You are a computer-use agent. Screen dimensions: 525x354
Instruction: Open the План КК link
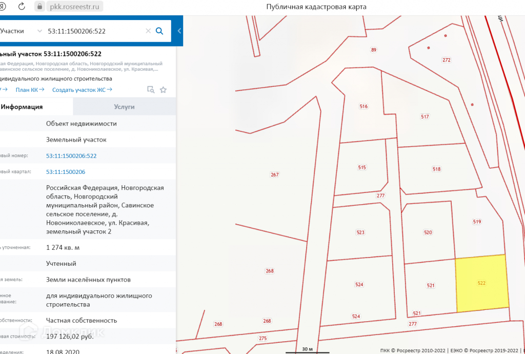pos(30,90)
